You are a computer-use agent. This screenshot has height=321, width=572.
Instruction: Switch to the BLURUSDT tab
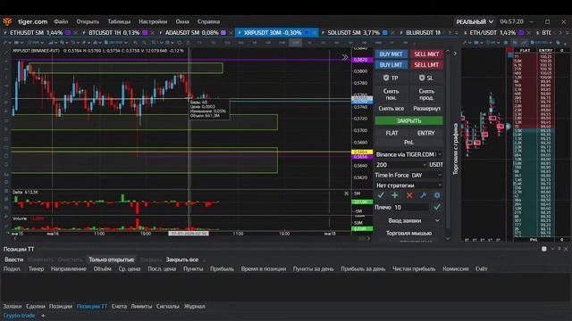pos(423,33)
